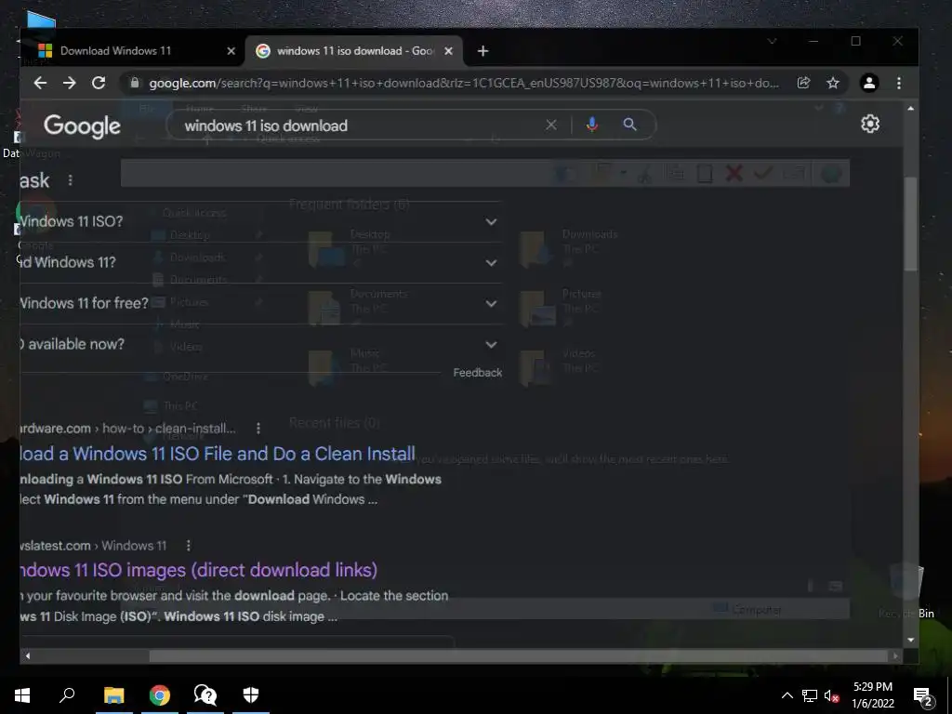
Task: Open Windows Security shield in taskbar
Action: coord(251,695)
